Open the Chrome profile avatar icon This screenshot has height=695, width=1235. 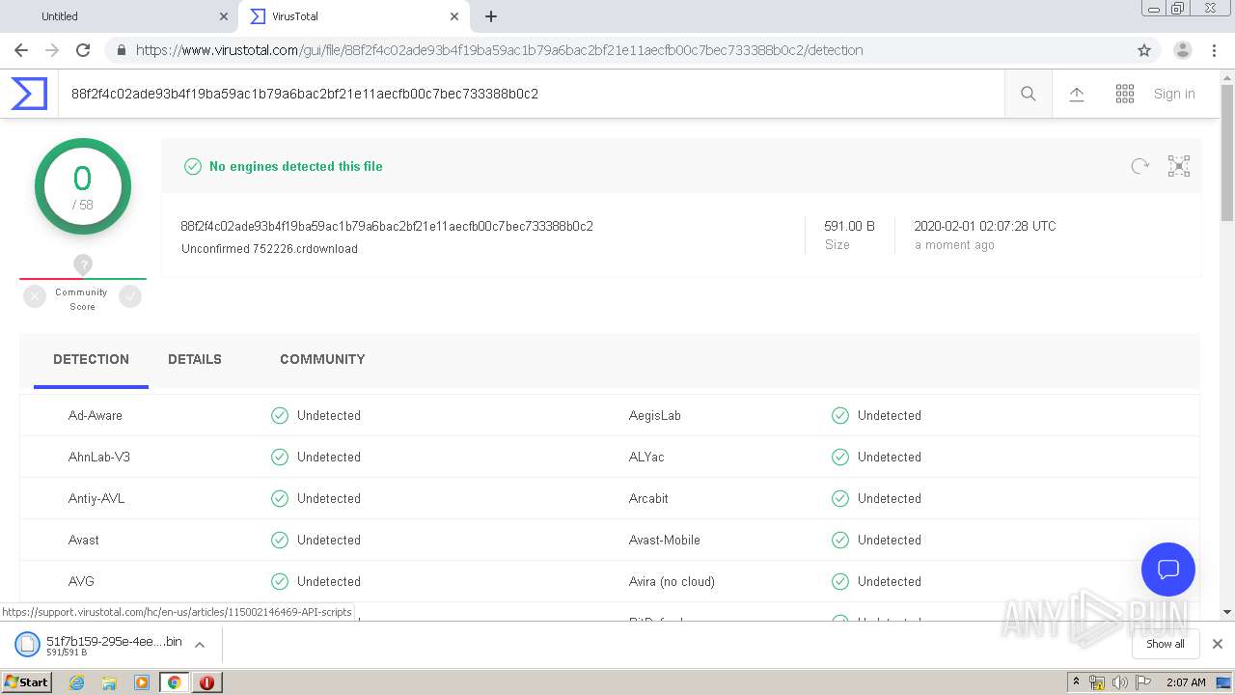[x=1183, y=50]
